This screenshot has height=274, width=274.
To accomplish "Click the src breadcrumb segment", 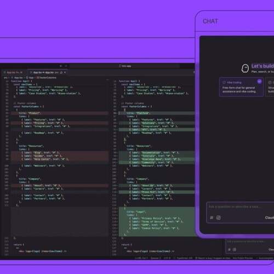I will pyautogui.click(x=5, y=78).
